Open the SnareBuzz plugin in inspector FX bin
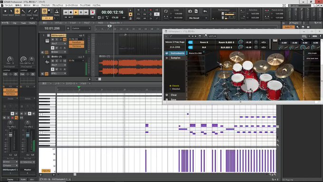The image size is (323, 182). [10, 90]
